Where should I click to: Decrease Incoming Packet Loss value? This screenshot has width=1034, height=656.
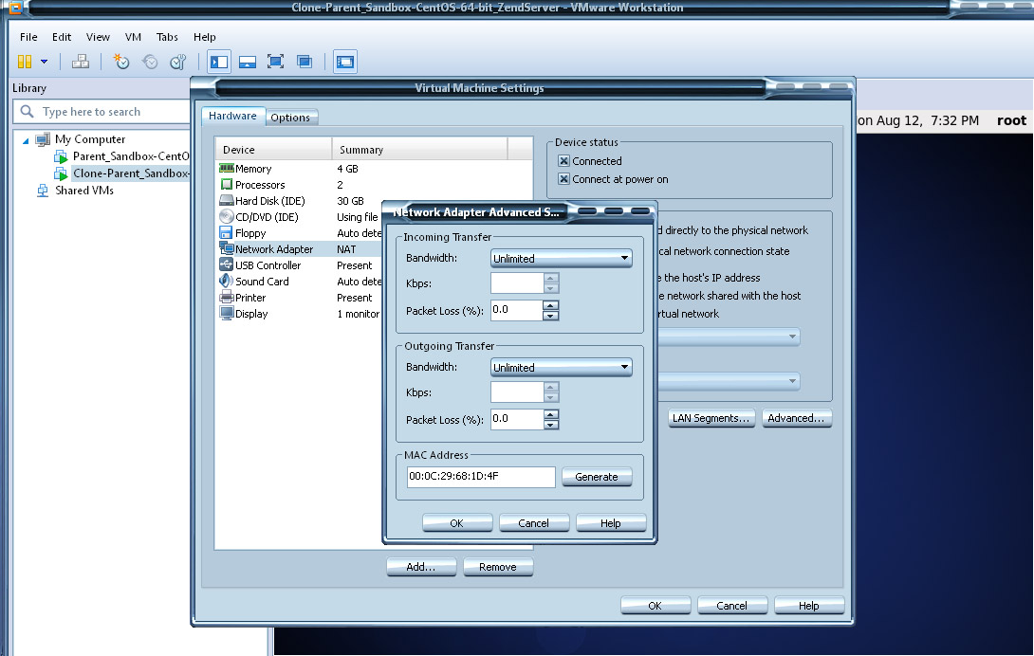point(551,316)
